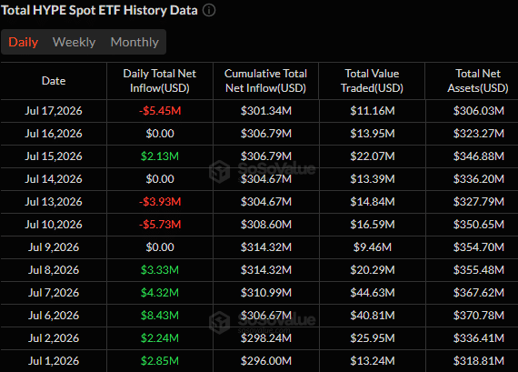
Task: Click the Cumulative Total Net Inflow header
Action: click(x=265, y=81)
